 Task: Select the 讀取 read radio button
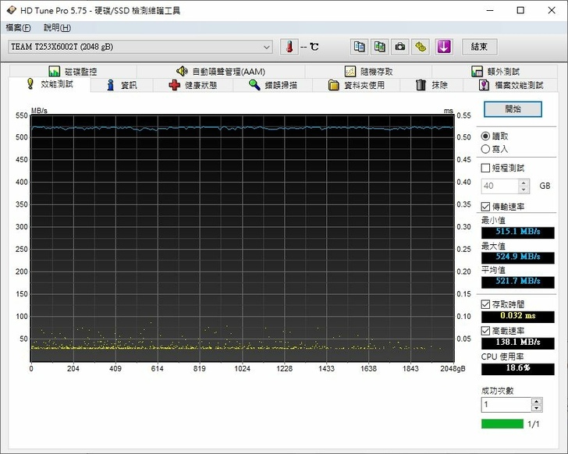[x=486, y=136]
